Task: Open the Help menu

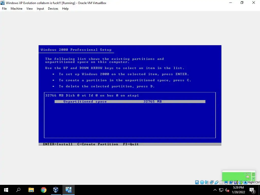Action: [65, 9]
